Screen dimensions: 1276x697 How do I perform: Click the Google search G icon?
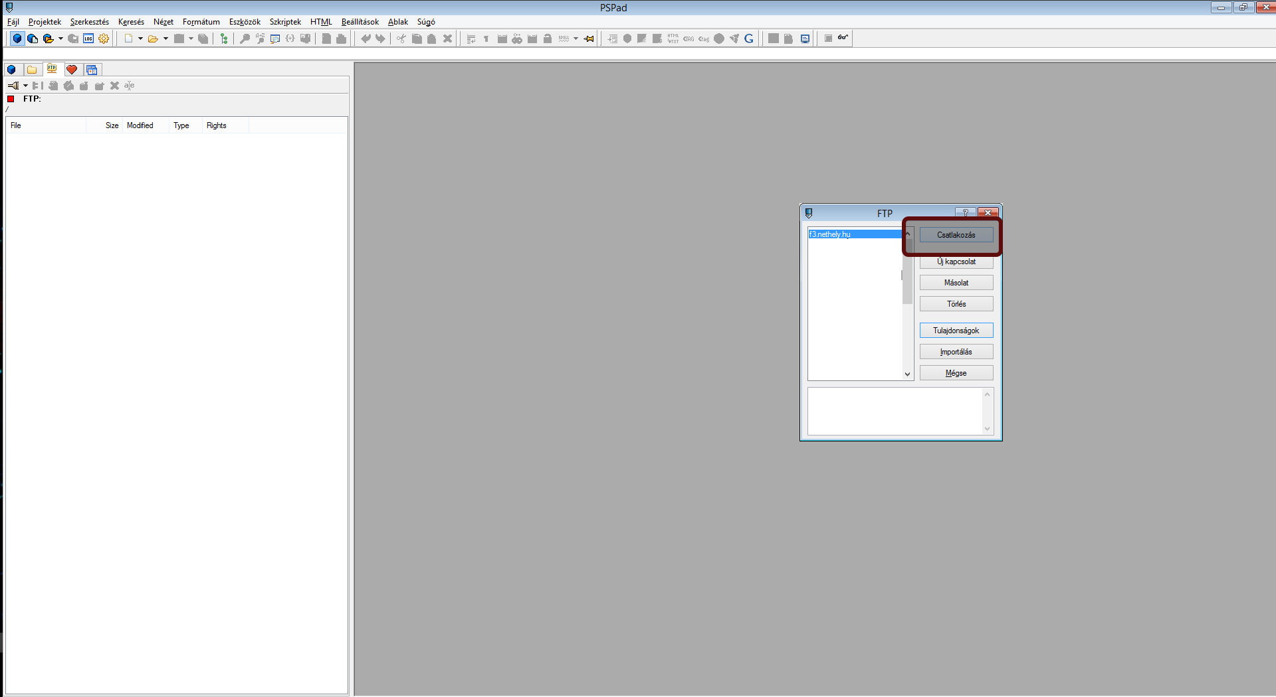(x=749, y=39)
